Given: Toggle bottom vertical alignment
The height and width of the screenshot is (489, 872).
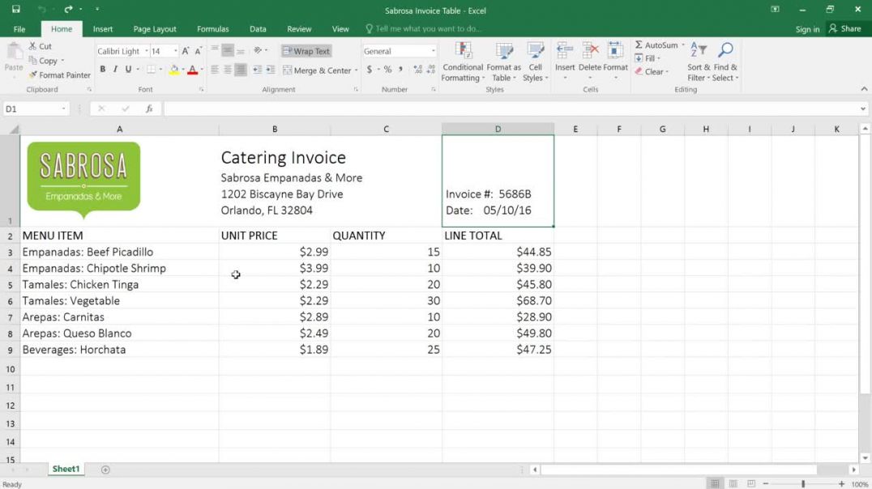Looking at the screenshot, I should pyautogui.click(x=240, y=50).
